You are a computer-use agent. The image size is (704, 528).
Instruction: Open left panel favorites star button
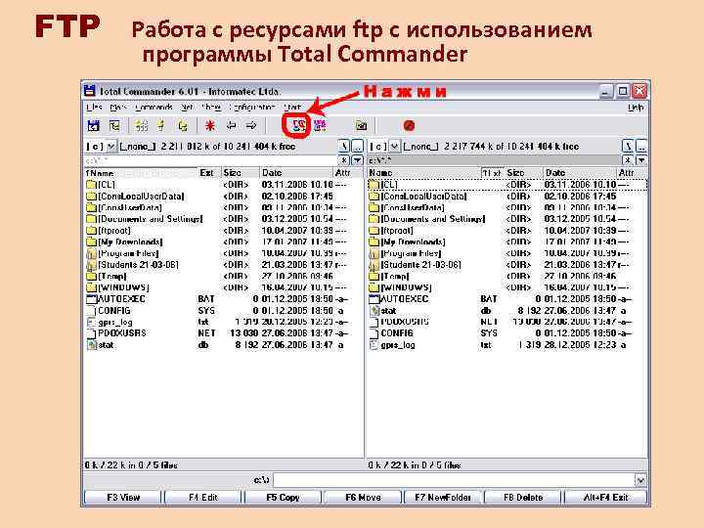tap(344, 160)
